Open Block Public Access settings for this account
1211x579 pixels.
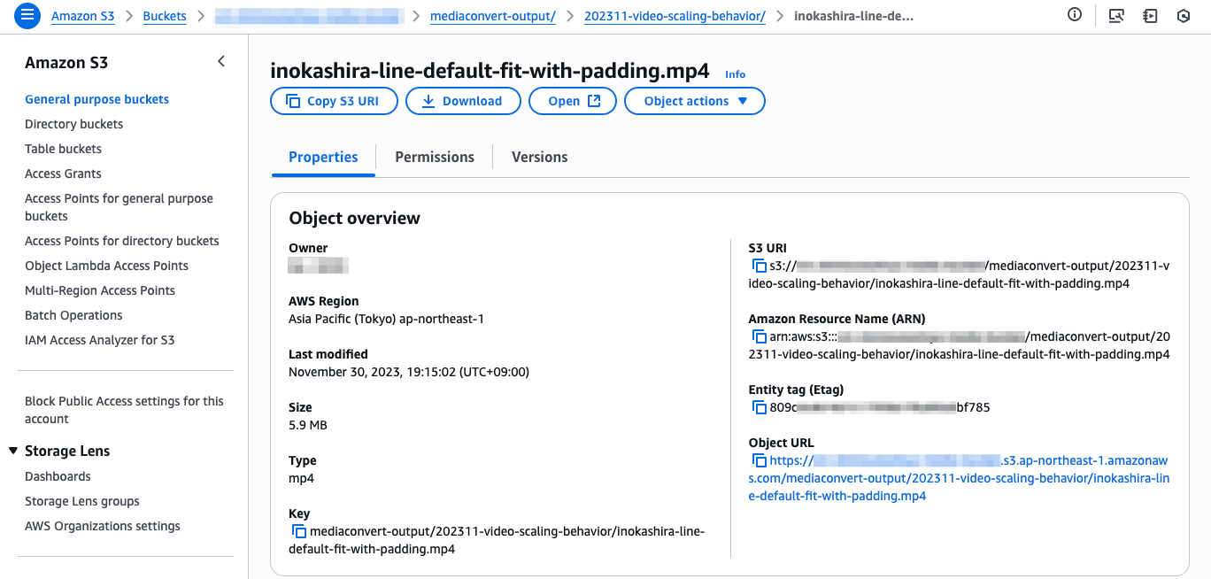124,410
